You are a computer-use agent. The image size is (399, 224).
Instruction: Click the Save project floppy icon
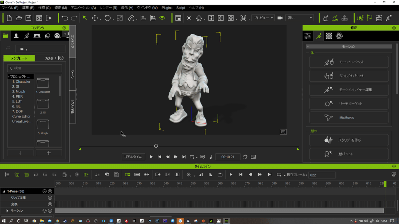(29, 18)
